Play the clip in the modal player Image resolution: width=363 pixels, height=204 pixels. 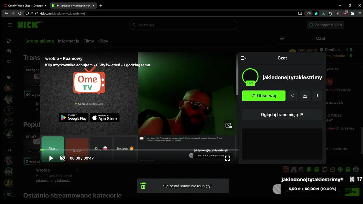click(x=51, y=158)
